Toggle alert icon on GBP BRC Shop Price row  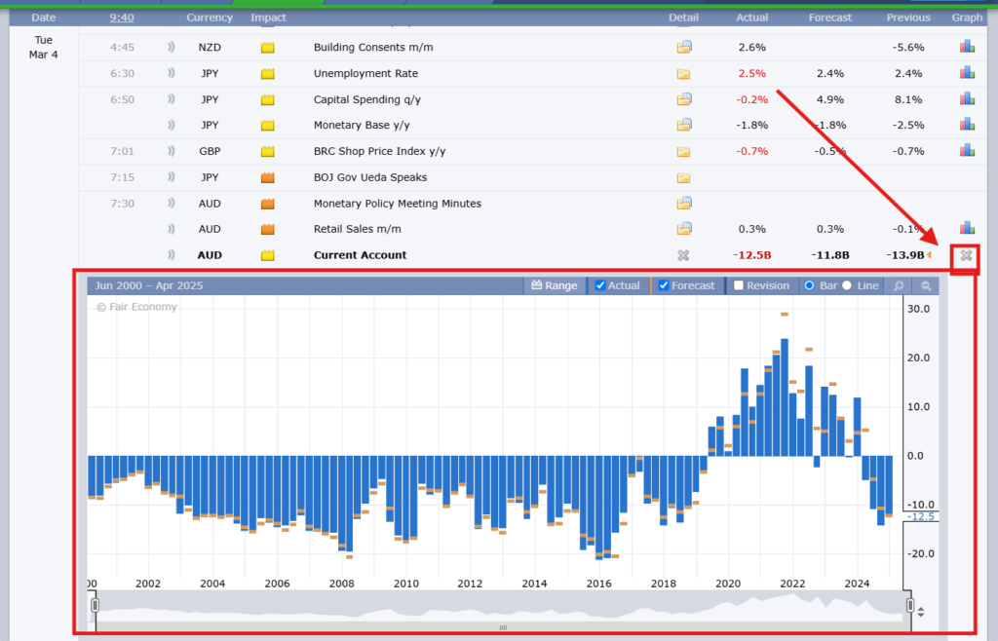(x=171, y=151)
